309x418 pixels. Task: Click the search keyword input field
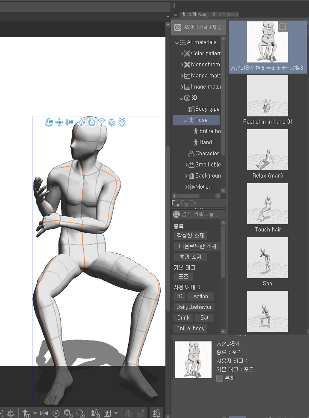pyautogui.click(x=199, y=214)
